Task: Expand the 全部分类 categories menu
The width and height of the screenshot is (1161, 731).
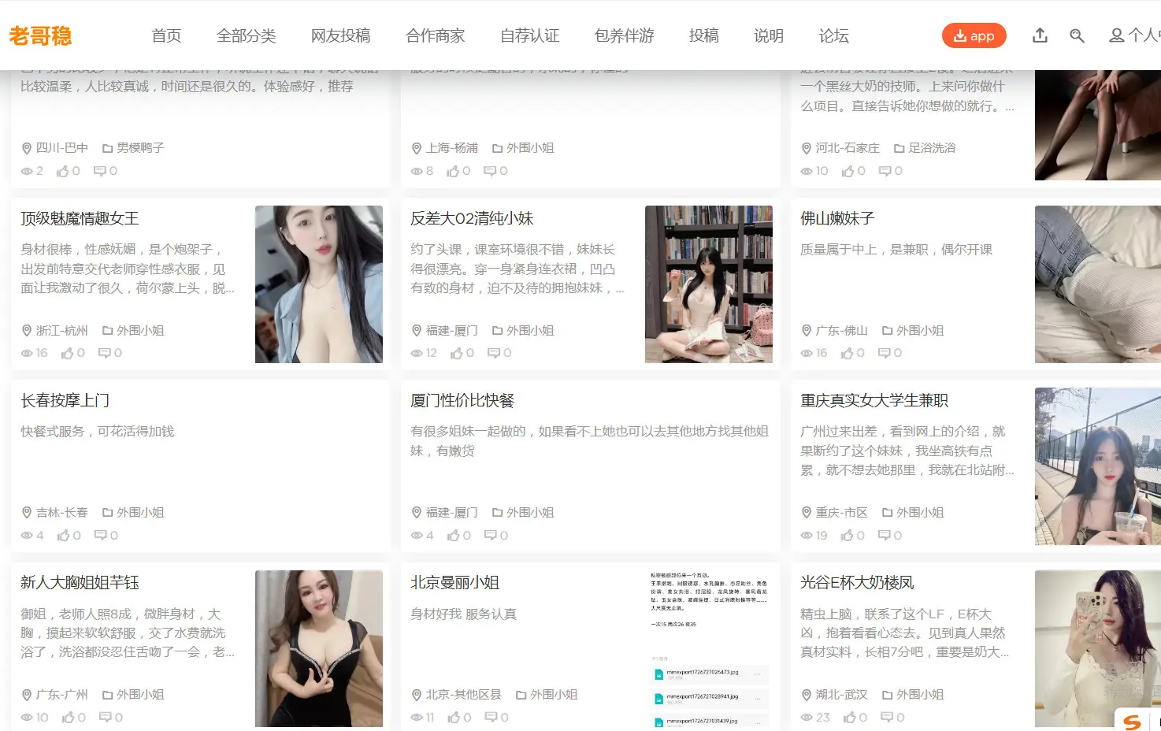Action: 247,35
